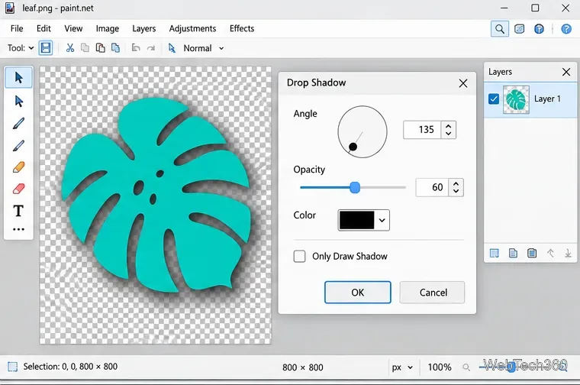Screen dimensions: 580x385
Task: Close the Layers panel
Action: pos(566,72)
